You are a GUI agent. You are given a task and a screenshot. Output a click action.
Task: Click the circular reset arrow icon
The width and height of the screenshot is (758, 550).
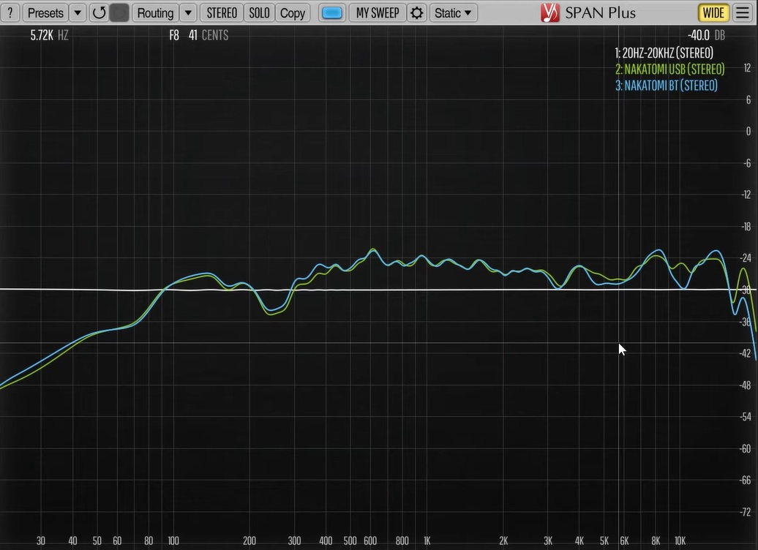coord(99,12)
